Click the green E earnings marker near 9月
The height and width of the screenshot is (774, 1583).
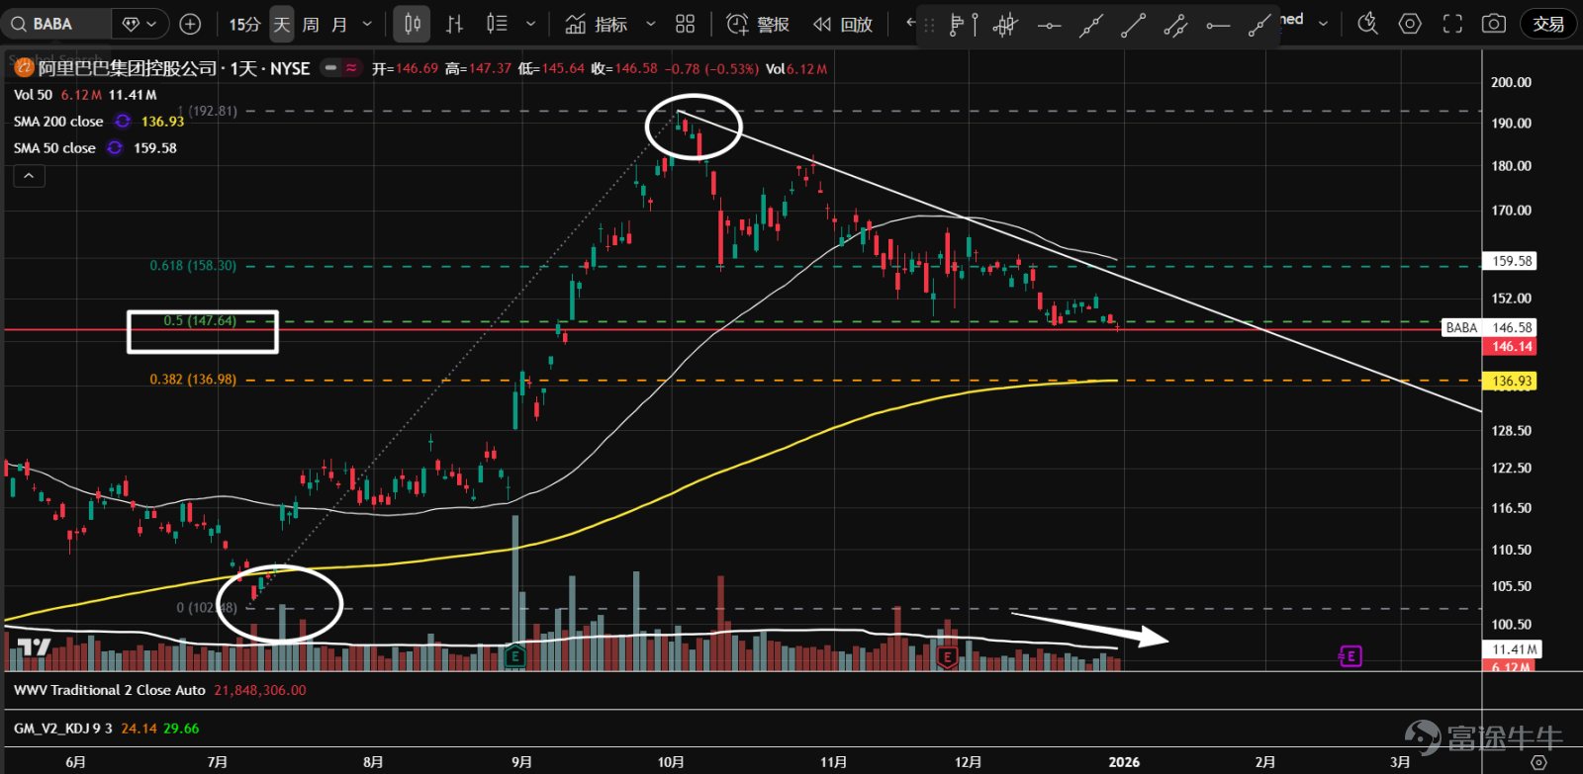514,656
